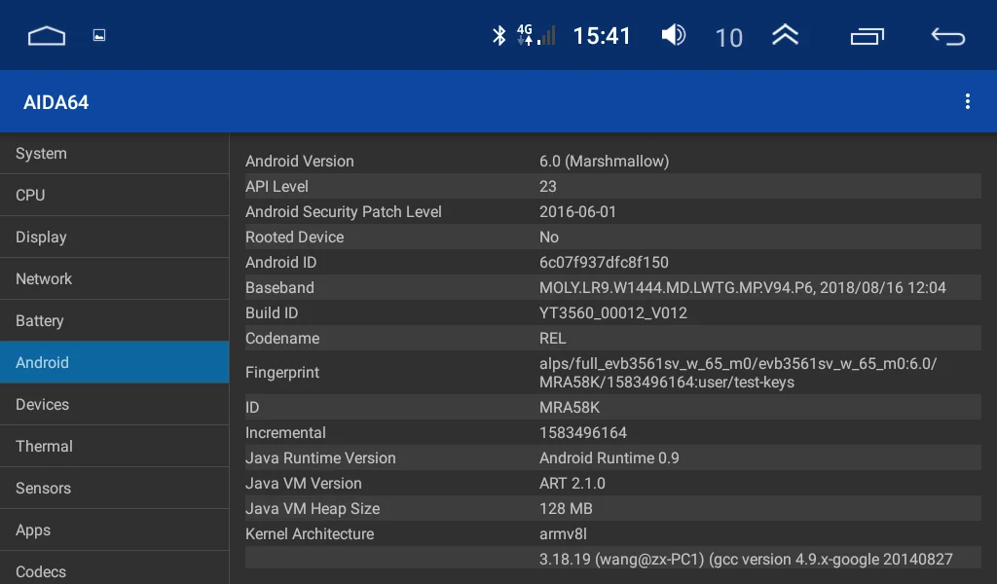
Task: Tap the Baseband label
Action: coord(279,288)
